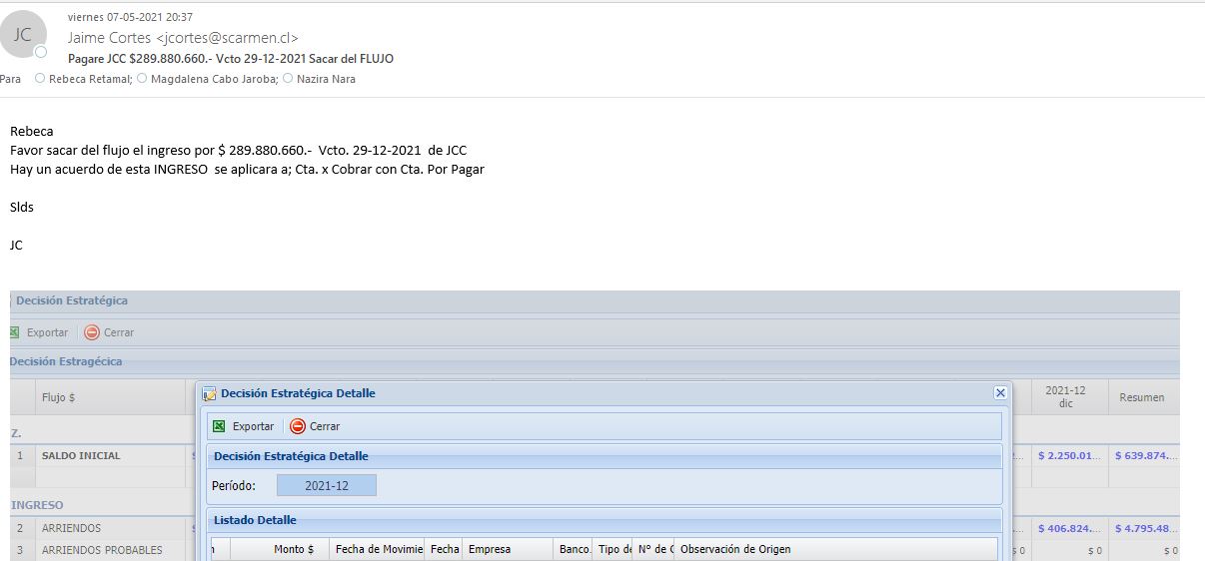The image size is (1205, 561).
Task: Select the presence circle beside Rebeca Retamal
Action: tap(40, 79)
